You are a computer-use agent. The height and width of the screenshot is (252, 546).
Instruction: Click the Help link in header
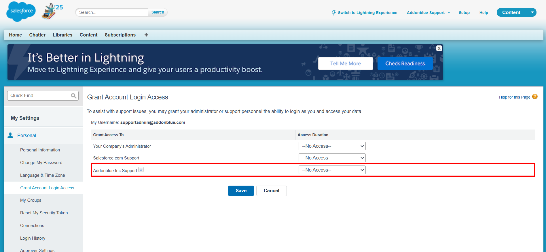click(484, 13)
